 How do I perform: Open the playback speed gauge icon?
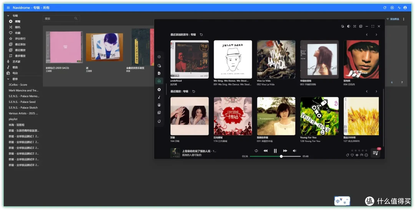click(362, 155)
